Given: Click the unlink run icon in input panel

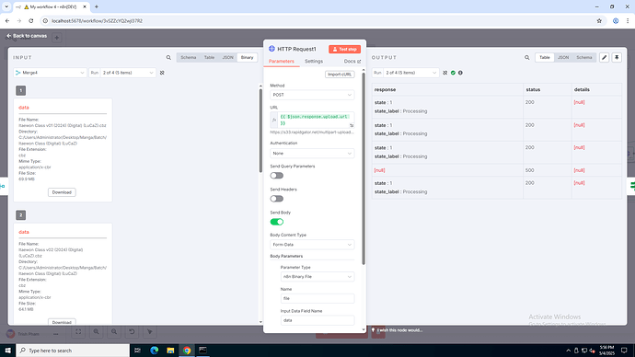Looking at the screenshot, I should 162,73.
